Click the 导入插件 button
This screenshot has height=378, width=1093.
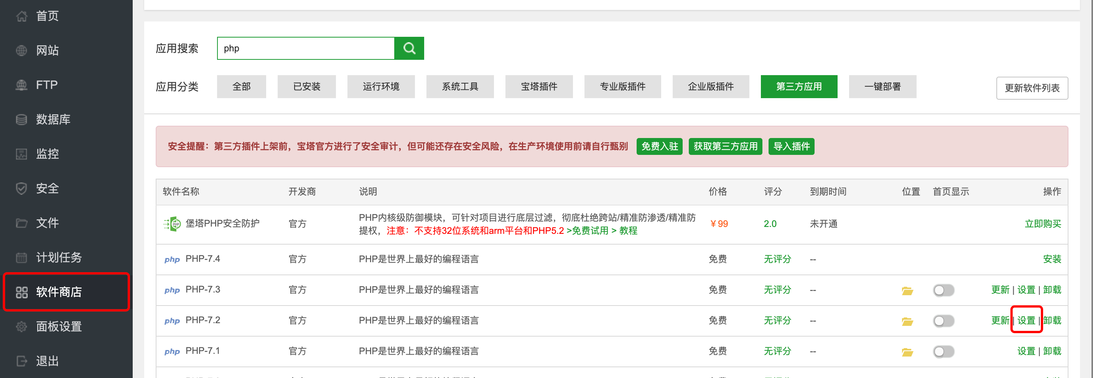tap(791, 146)
